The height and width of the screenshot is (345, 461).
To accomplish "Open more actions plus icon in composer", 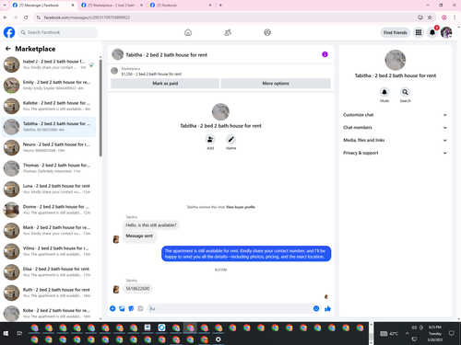I will [x=112, y=308].
